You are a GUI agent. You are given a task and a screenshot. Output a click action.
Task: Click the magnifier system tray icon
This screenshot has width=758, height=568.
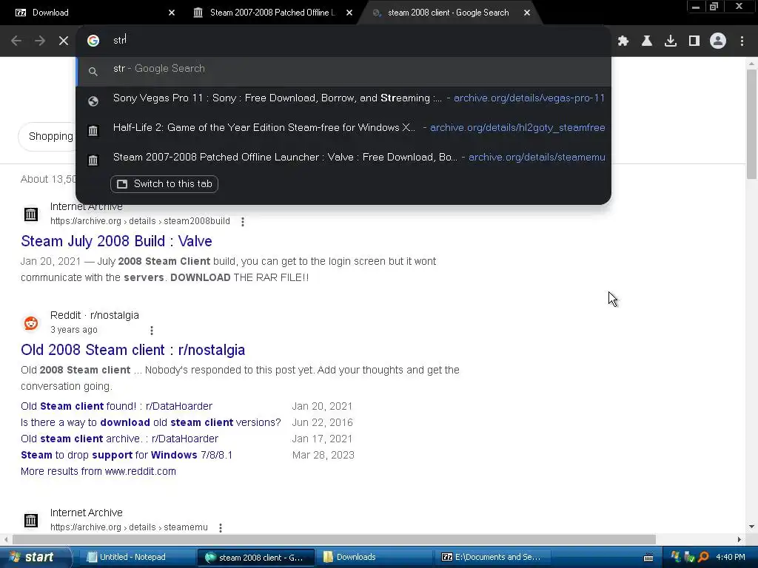click(703, 558)
